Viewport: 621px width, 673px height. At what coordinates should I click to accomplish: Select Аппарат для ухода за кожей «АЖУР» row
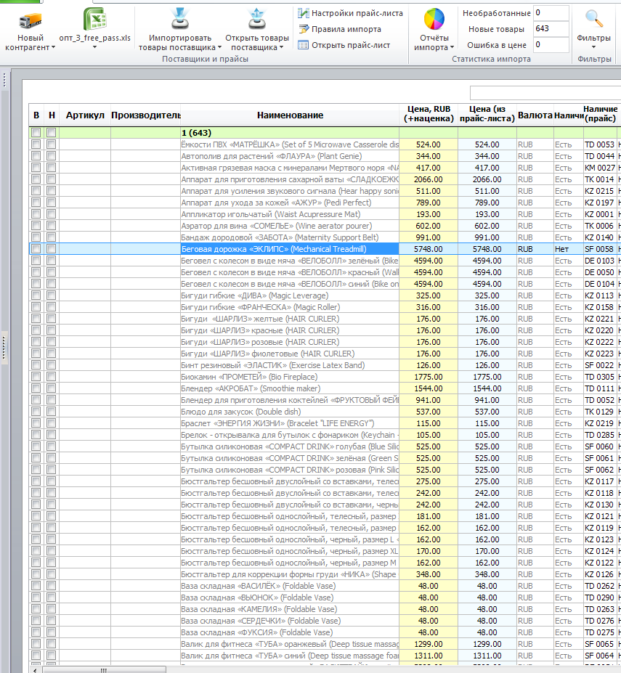[325, 203]
